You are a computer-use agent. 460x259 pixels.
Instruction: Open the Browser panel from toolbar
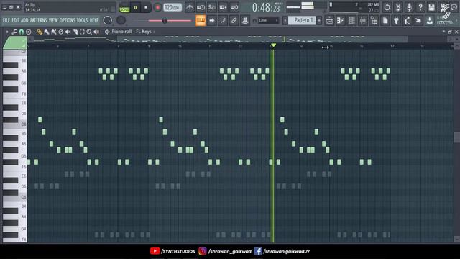click(374, 21)
